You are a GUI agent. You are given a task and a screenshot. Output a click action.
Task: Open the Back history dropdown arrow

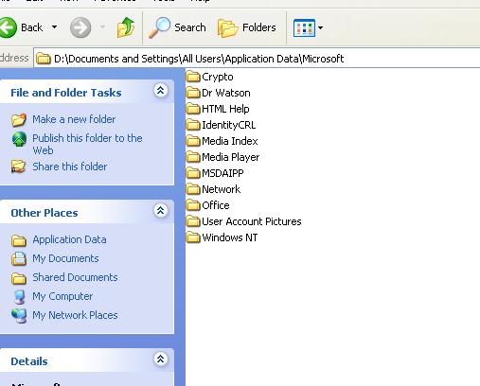(54, 27)
